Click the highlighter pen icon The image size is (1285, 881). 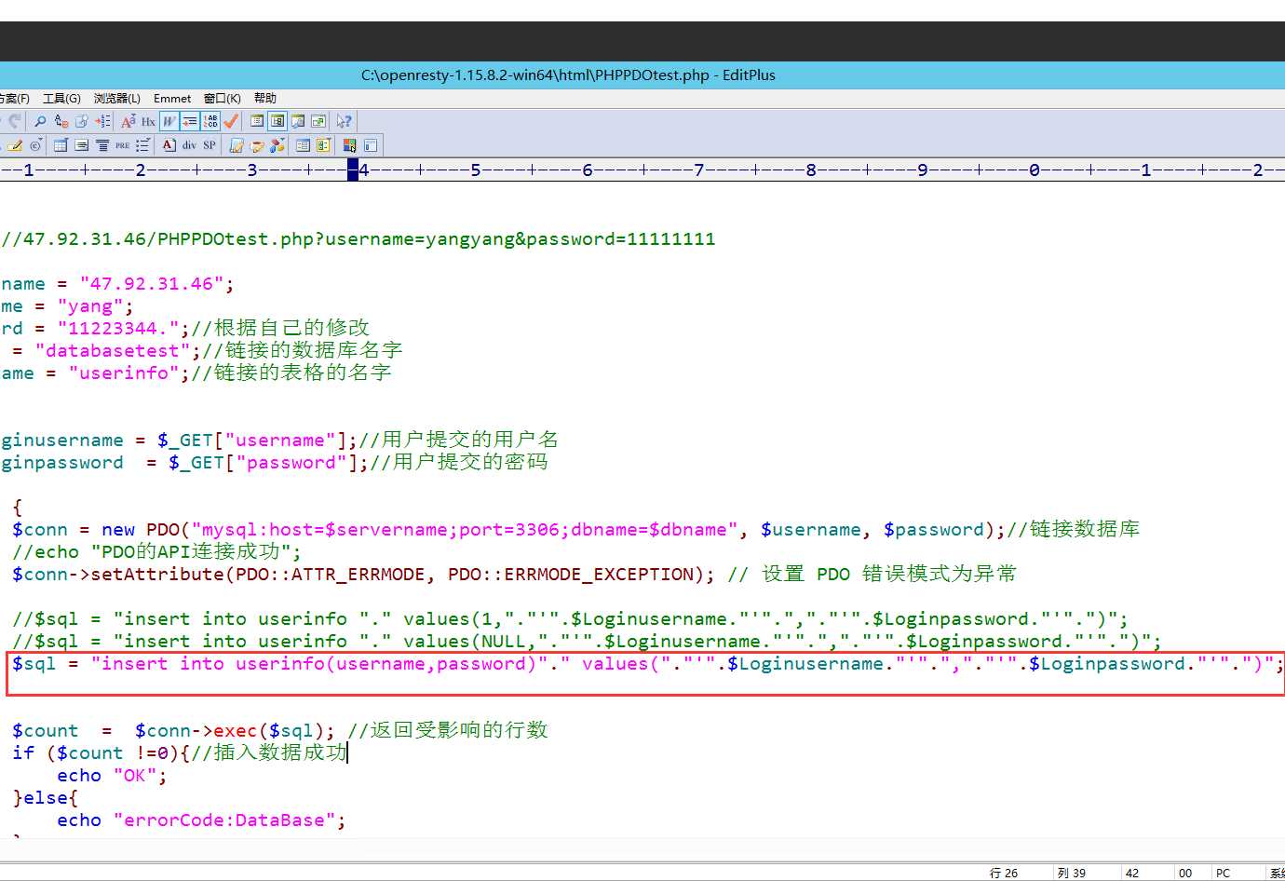(x=15, y=145)
